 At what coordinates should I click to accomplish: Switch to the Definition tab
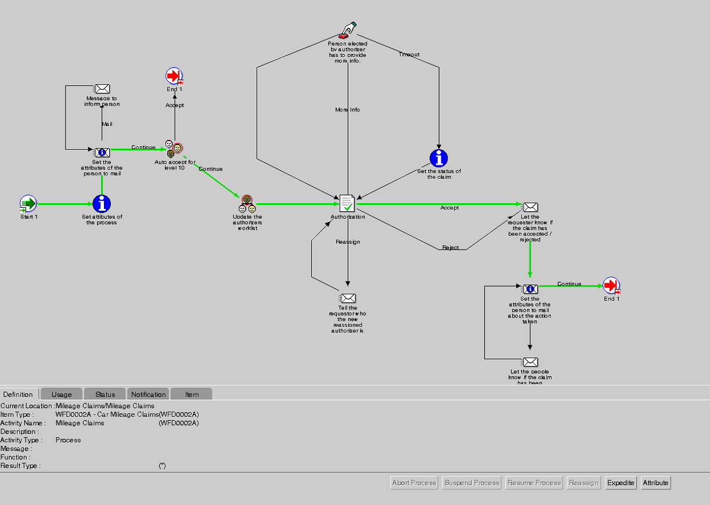pos(18,394)
